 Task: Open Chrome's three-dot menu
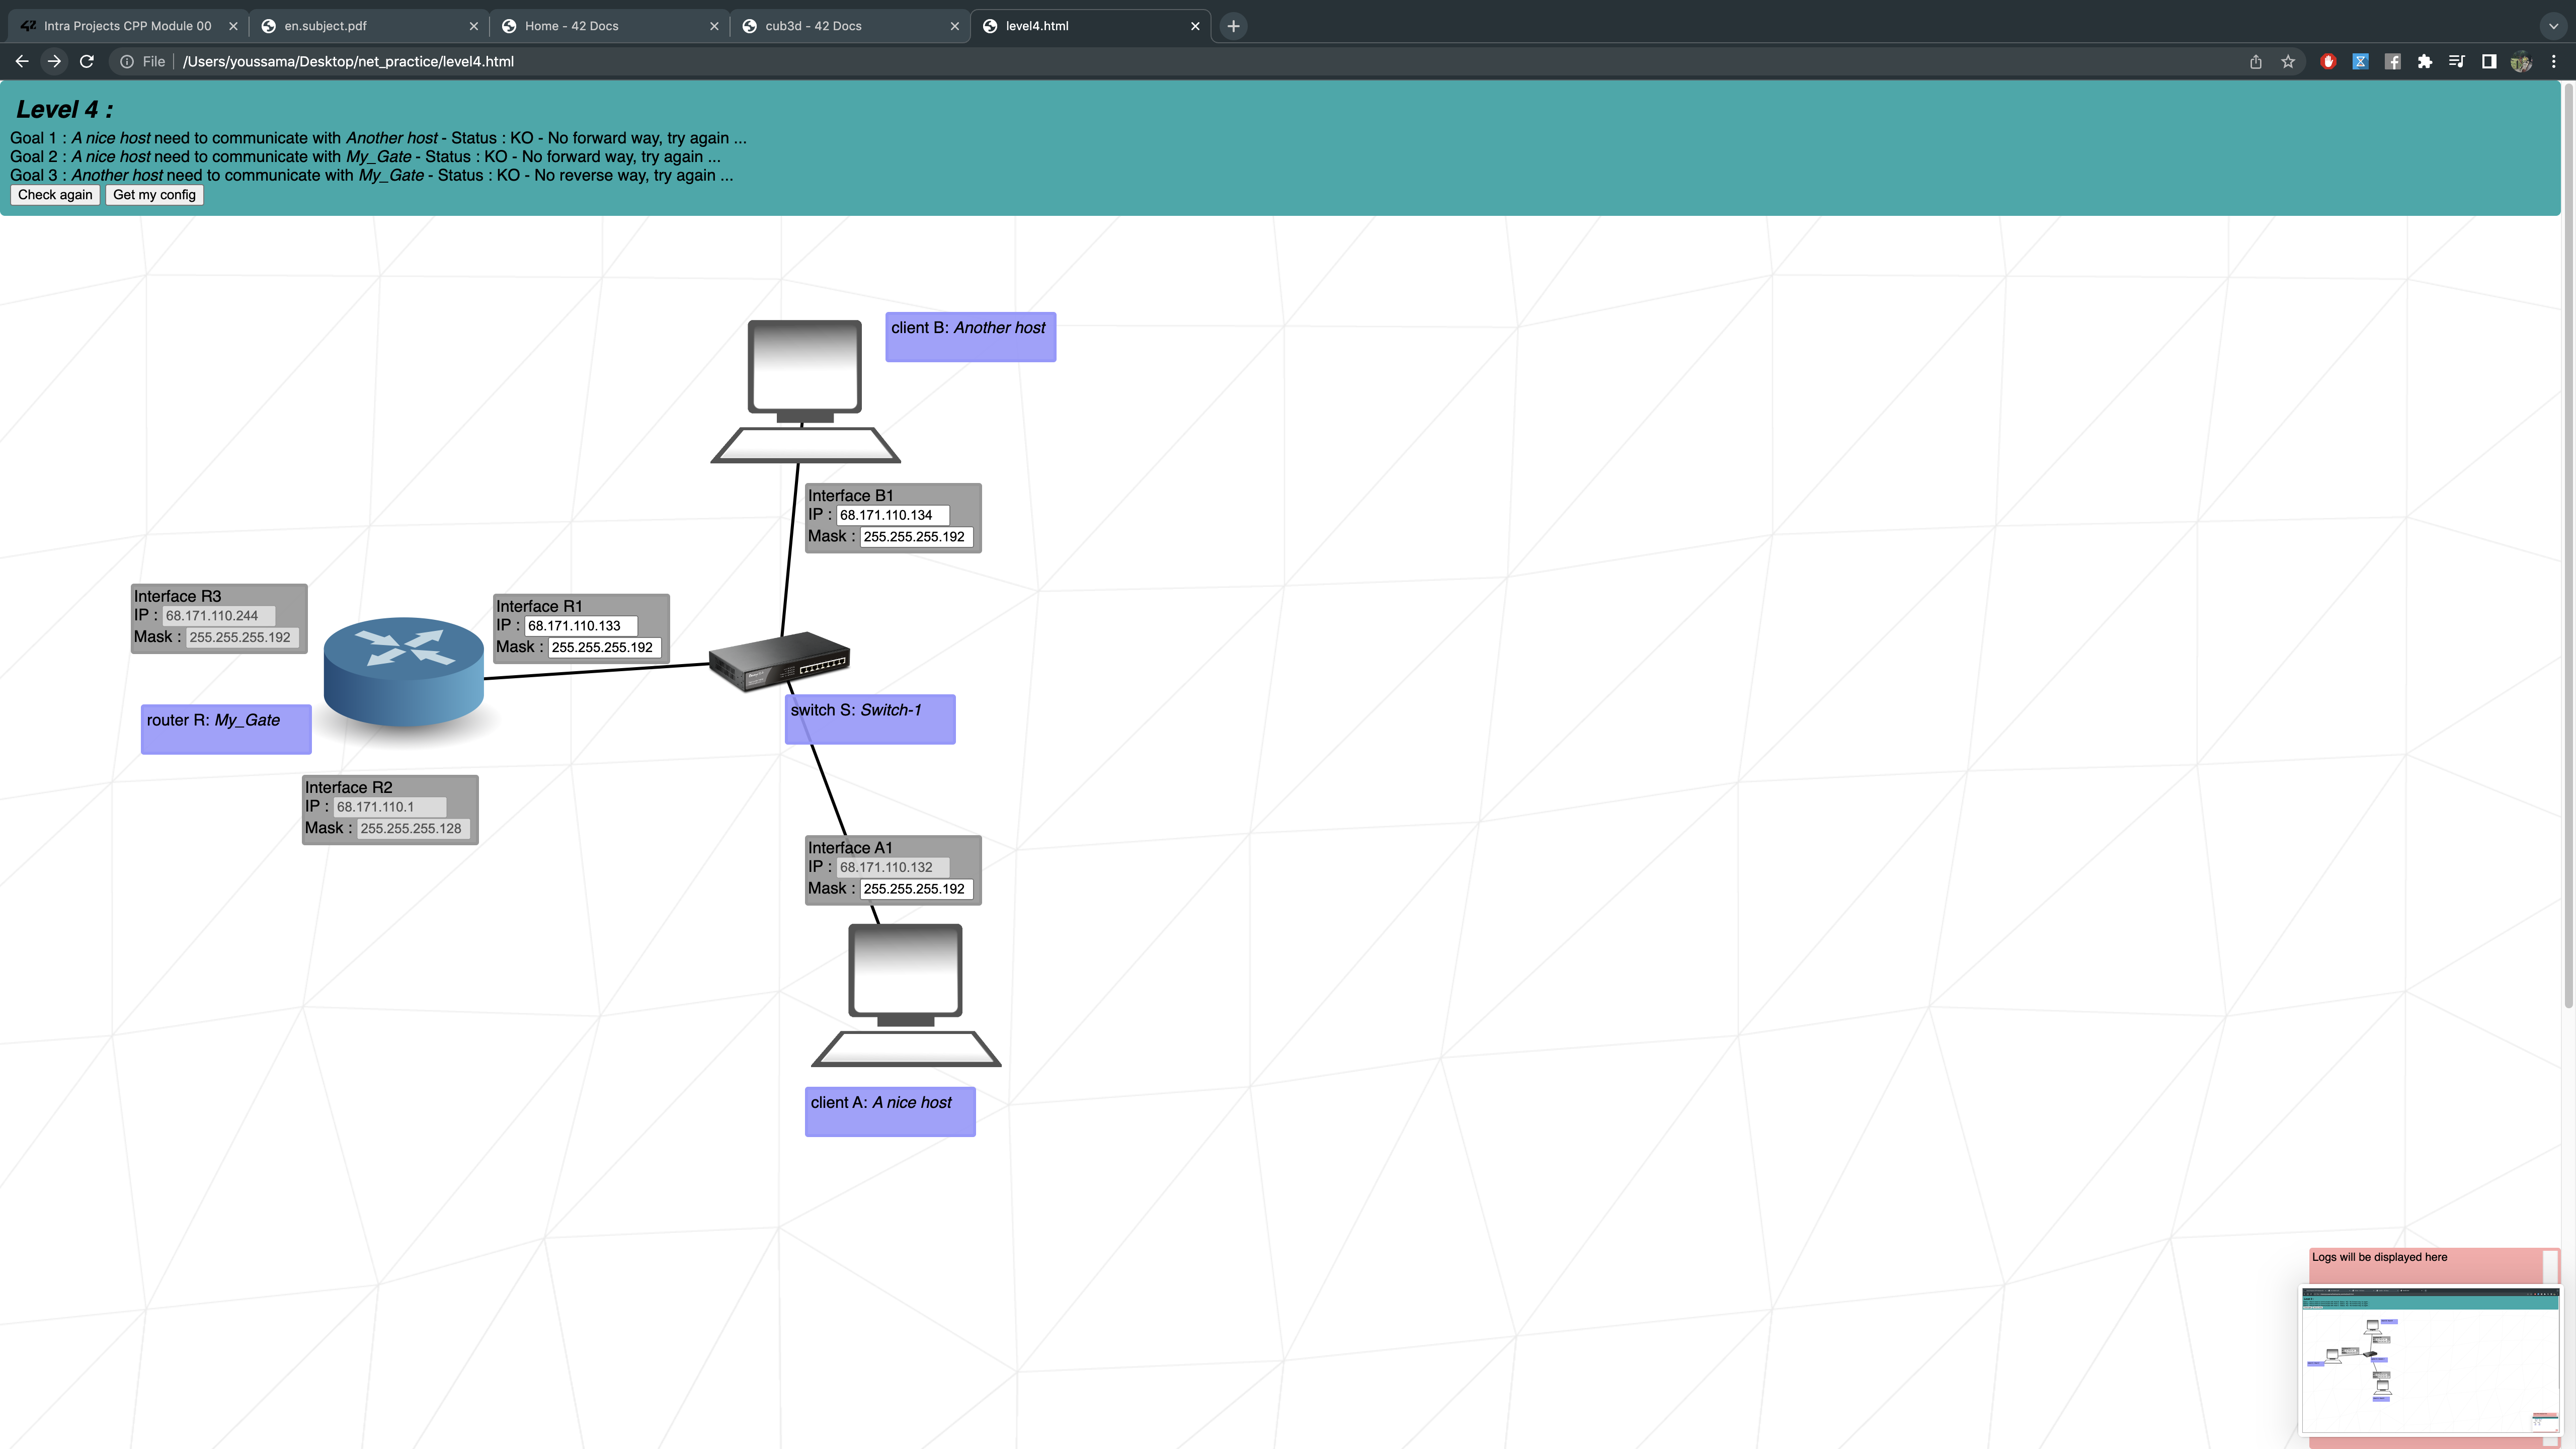(x=2553, y=62)
